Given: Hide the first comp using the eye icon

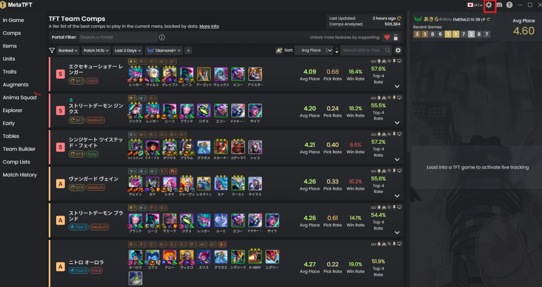Looking at the screenshot, I should [389, 61].
